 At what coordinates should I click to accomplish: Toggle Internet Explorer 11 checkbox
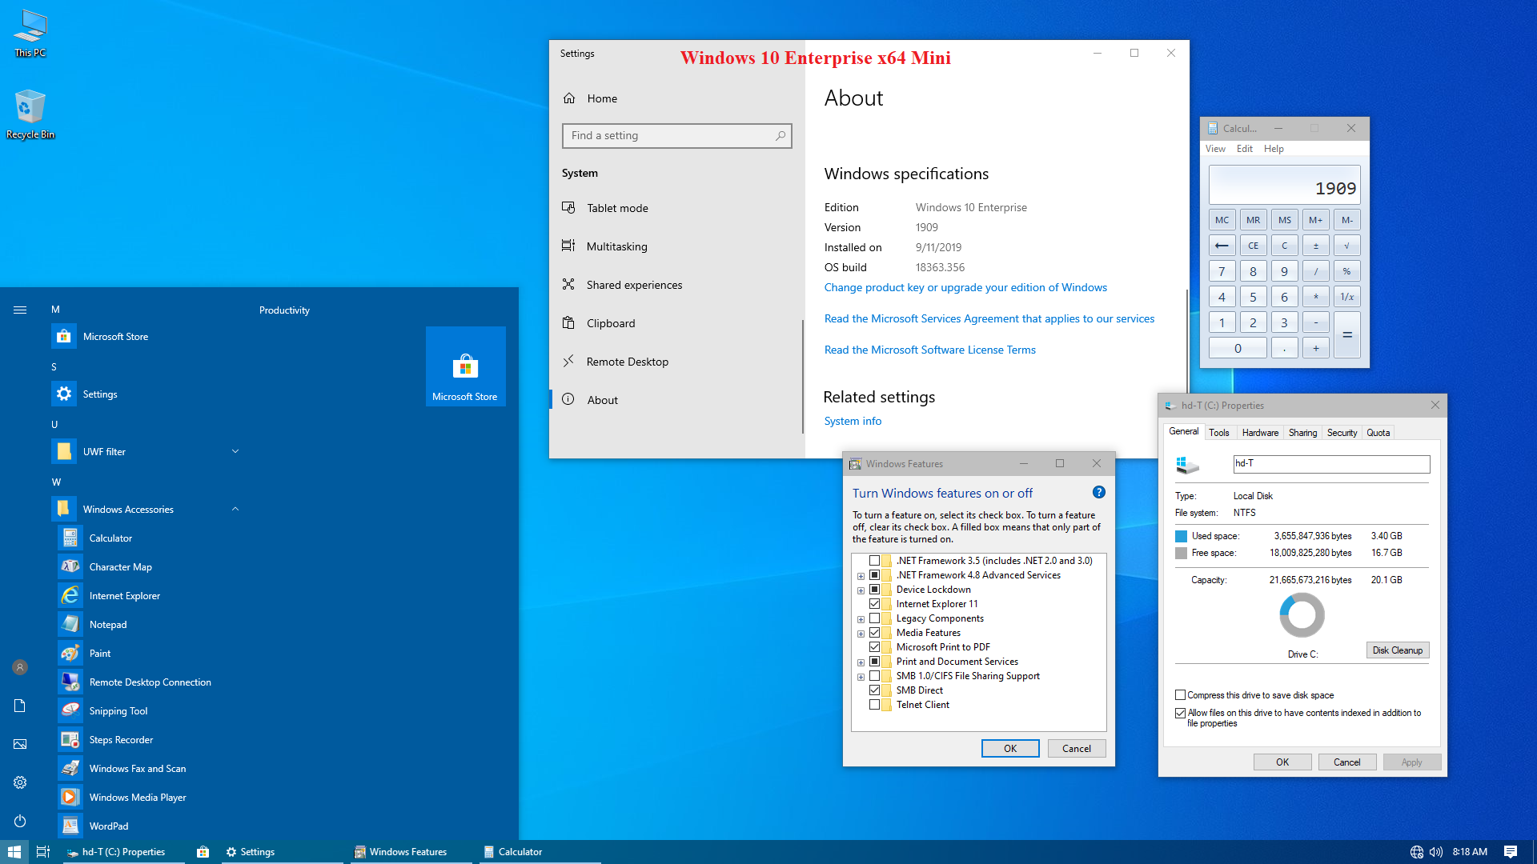[x=875, y=603]
